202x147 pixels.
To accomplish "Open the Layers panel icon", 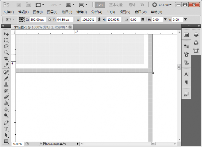I will click(196, 35).
